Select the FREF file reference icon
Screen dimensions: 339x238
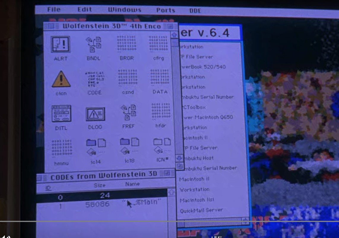[128, 112]
